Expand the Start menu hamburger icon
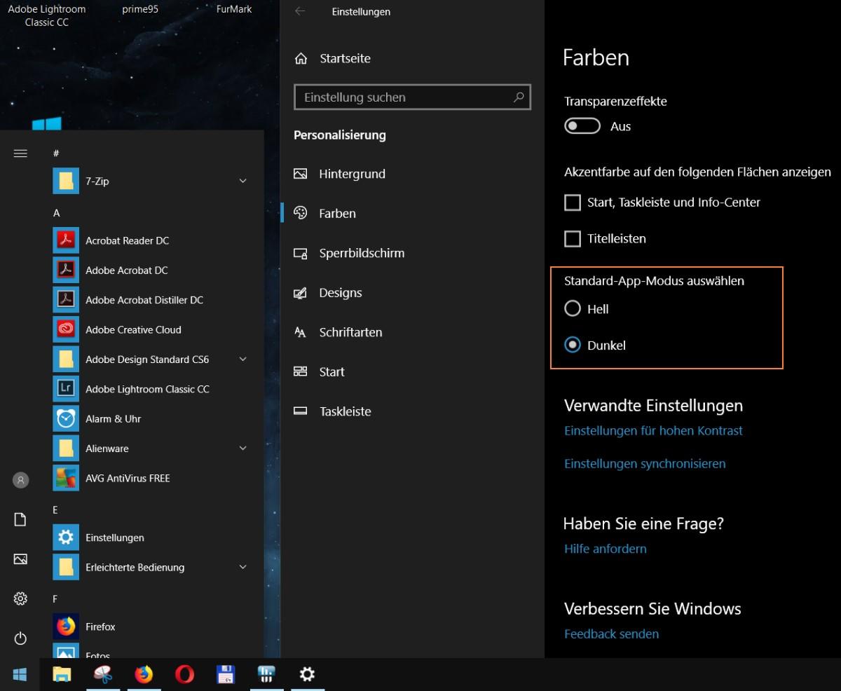The width and height of the screenshot is (841, 691). click(x=20, y=153)
